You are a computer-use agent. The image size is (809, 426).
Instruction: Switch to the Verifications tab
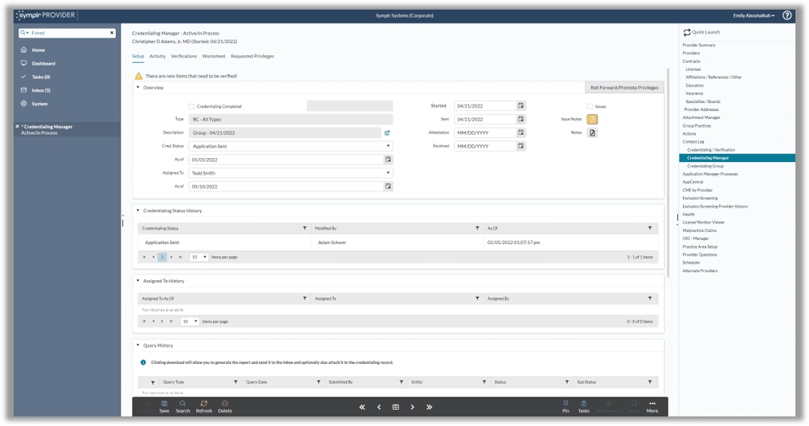click(184, 57)
